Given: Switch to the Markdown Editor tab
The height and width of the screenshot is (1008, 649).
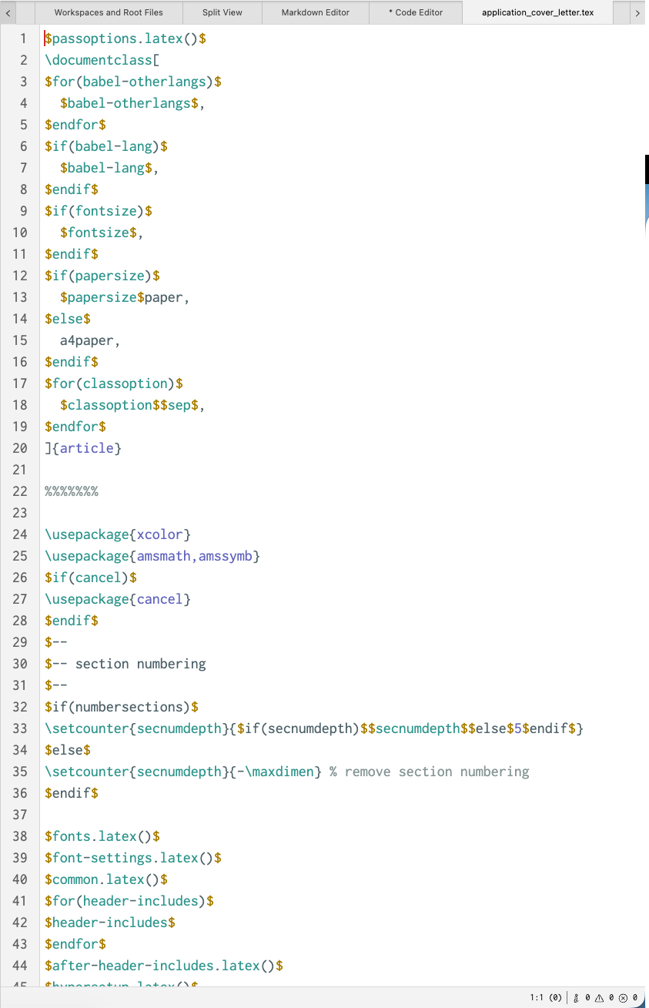Looking at the screenshot, I should point(315,12).
